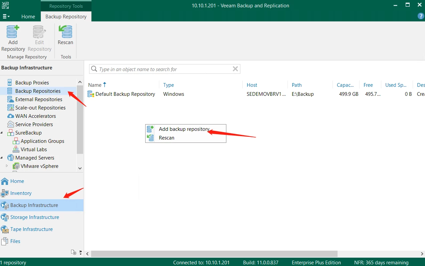Open Storage Infrastructure navigation view
This screenshot has height=266, width=425.
[x=34, y=217]
